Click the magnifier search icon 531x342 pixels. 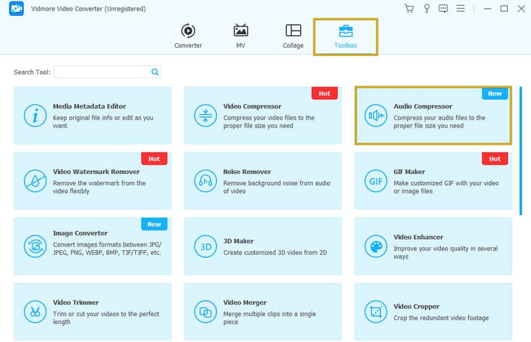coord(155,72)
